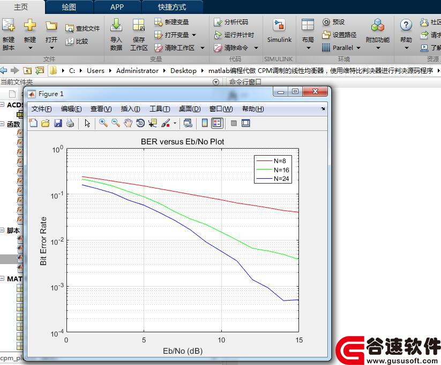441x365 pixels.
Task: Expand the Parallel dropdown
Action: coord(358,48)
